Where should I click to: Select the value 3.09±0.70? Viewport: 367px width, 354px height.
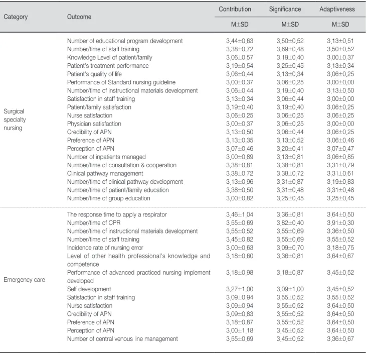(x=290, y=248)
